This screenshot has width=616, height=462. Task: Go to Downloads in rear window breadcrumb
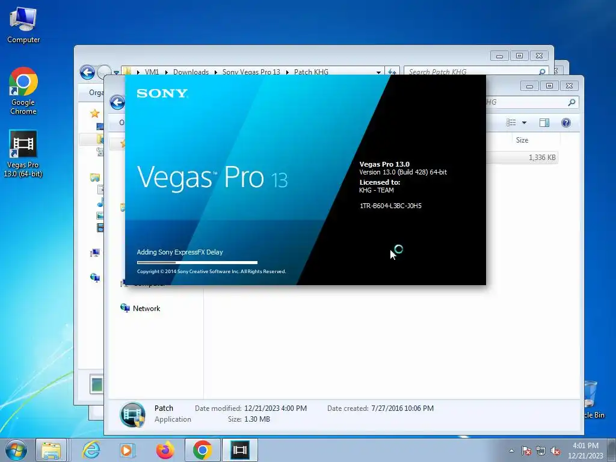coord(191,72)
